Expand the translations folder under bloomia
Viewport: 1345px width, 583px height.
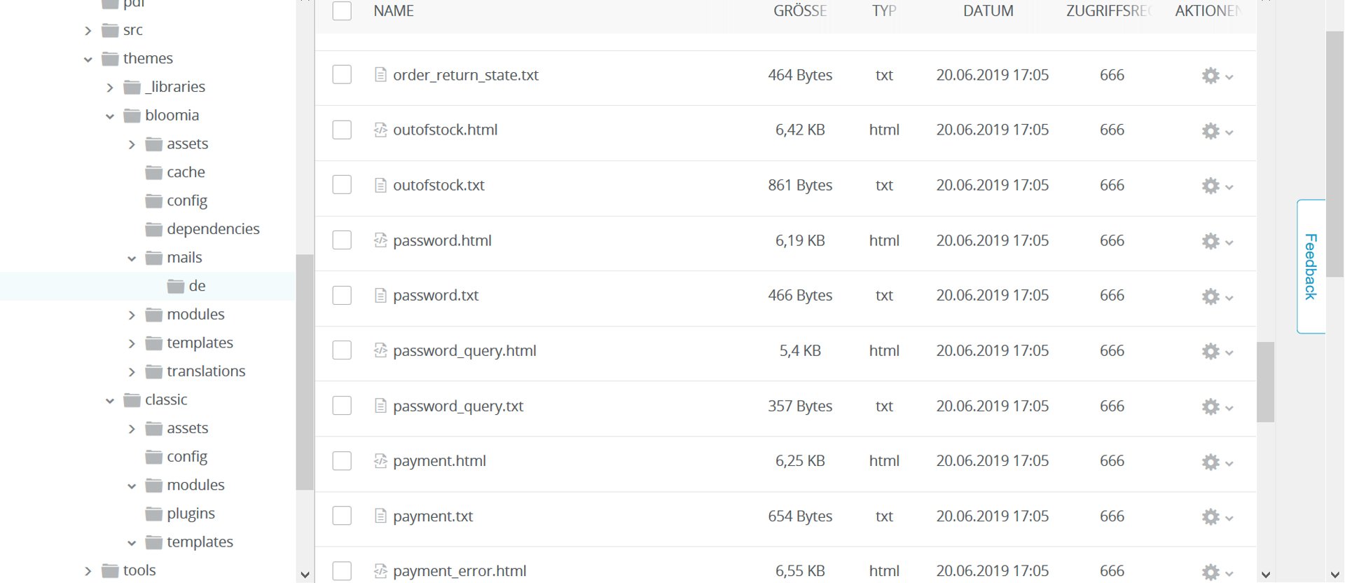pos(132,372)
